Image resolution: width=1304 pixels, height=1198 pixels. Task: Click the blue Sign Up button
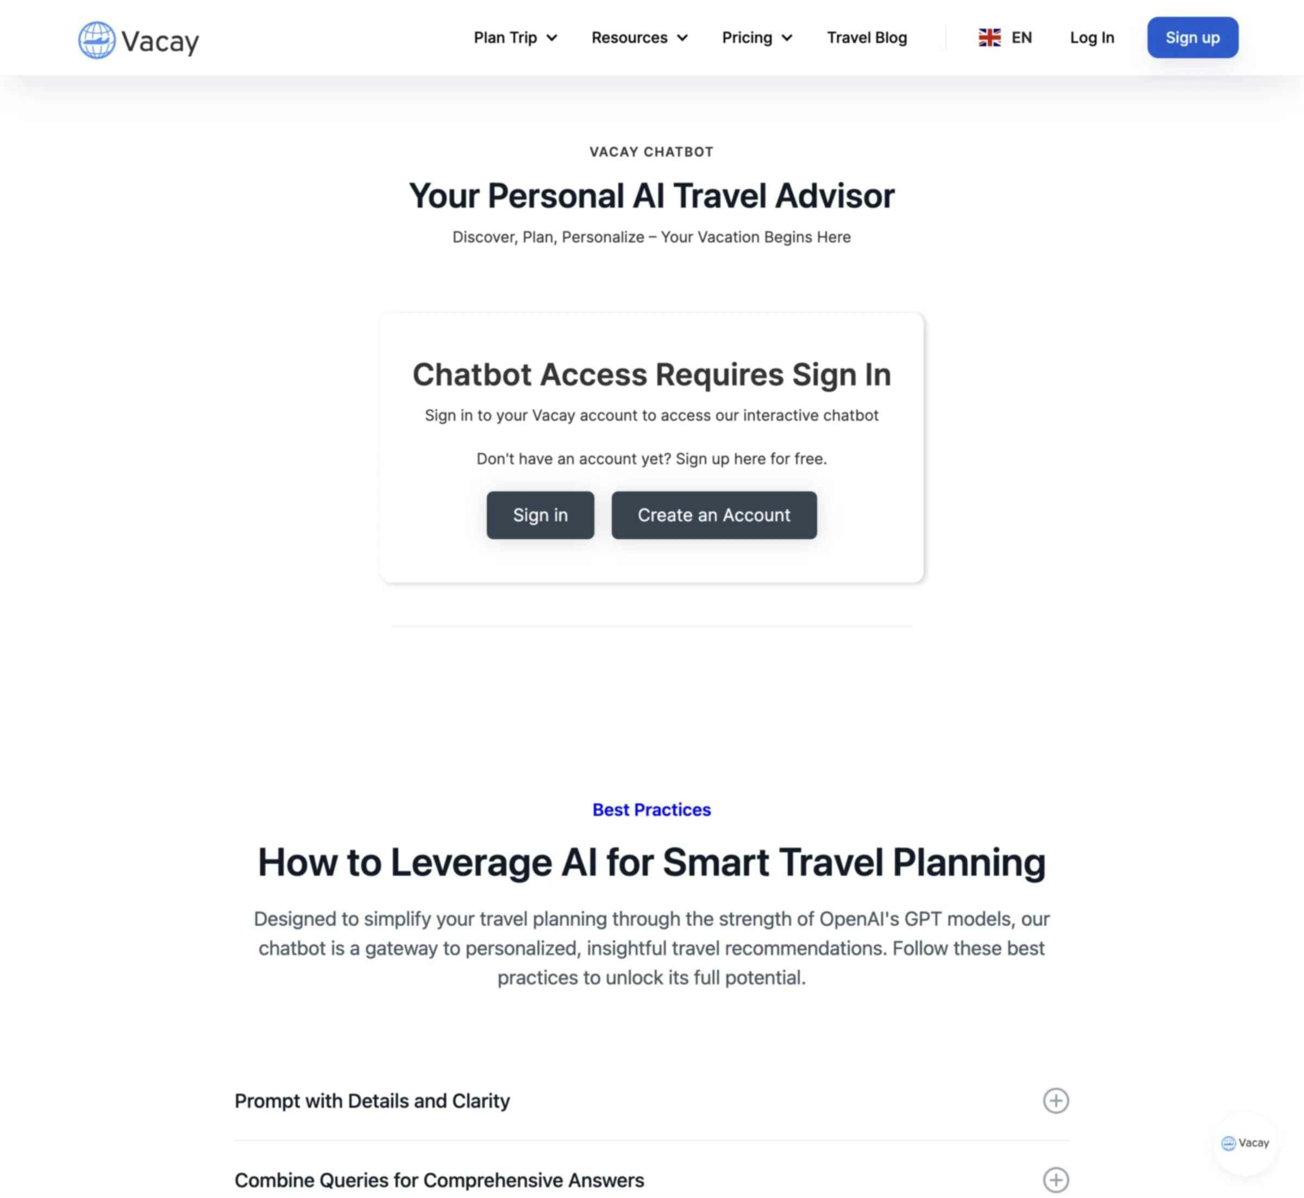tap(1193, 36)
